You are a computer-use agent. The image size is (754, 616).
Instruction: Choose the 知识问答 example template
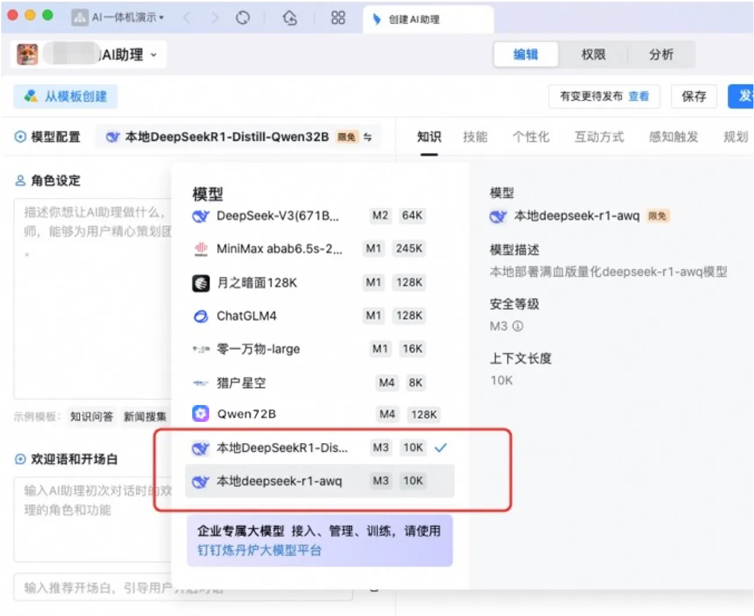(92, 417)
